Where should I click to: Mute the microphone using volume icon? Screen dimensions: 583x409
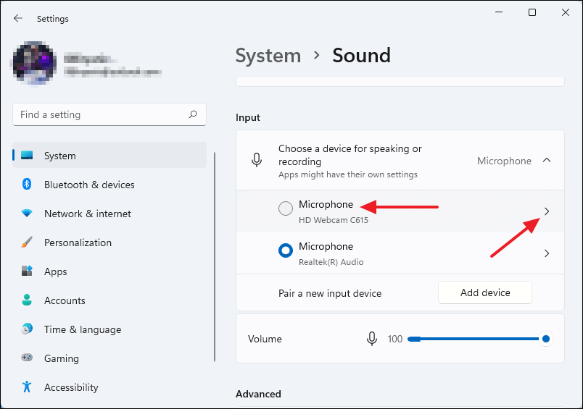click(x=372, y=339)
